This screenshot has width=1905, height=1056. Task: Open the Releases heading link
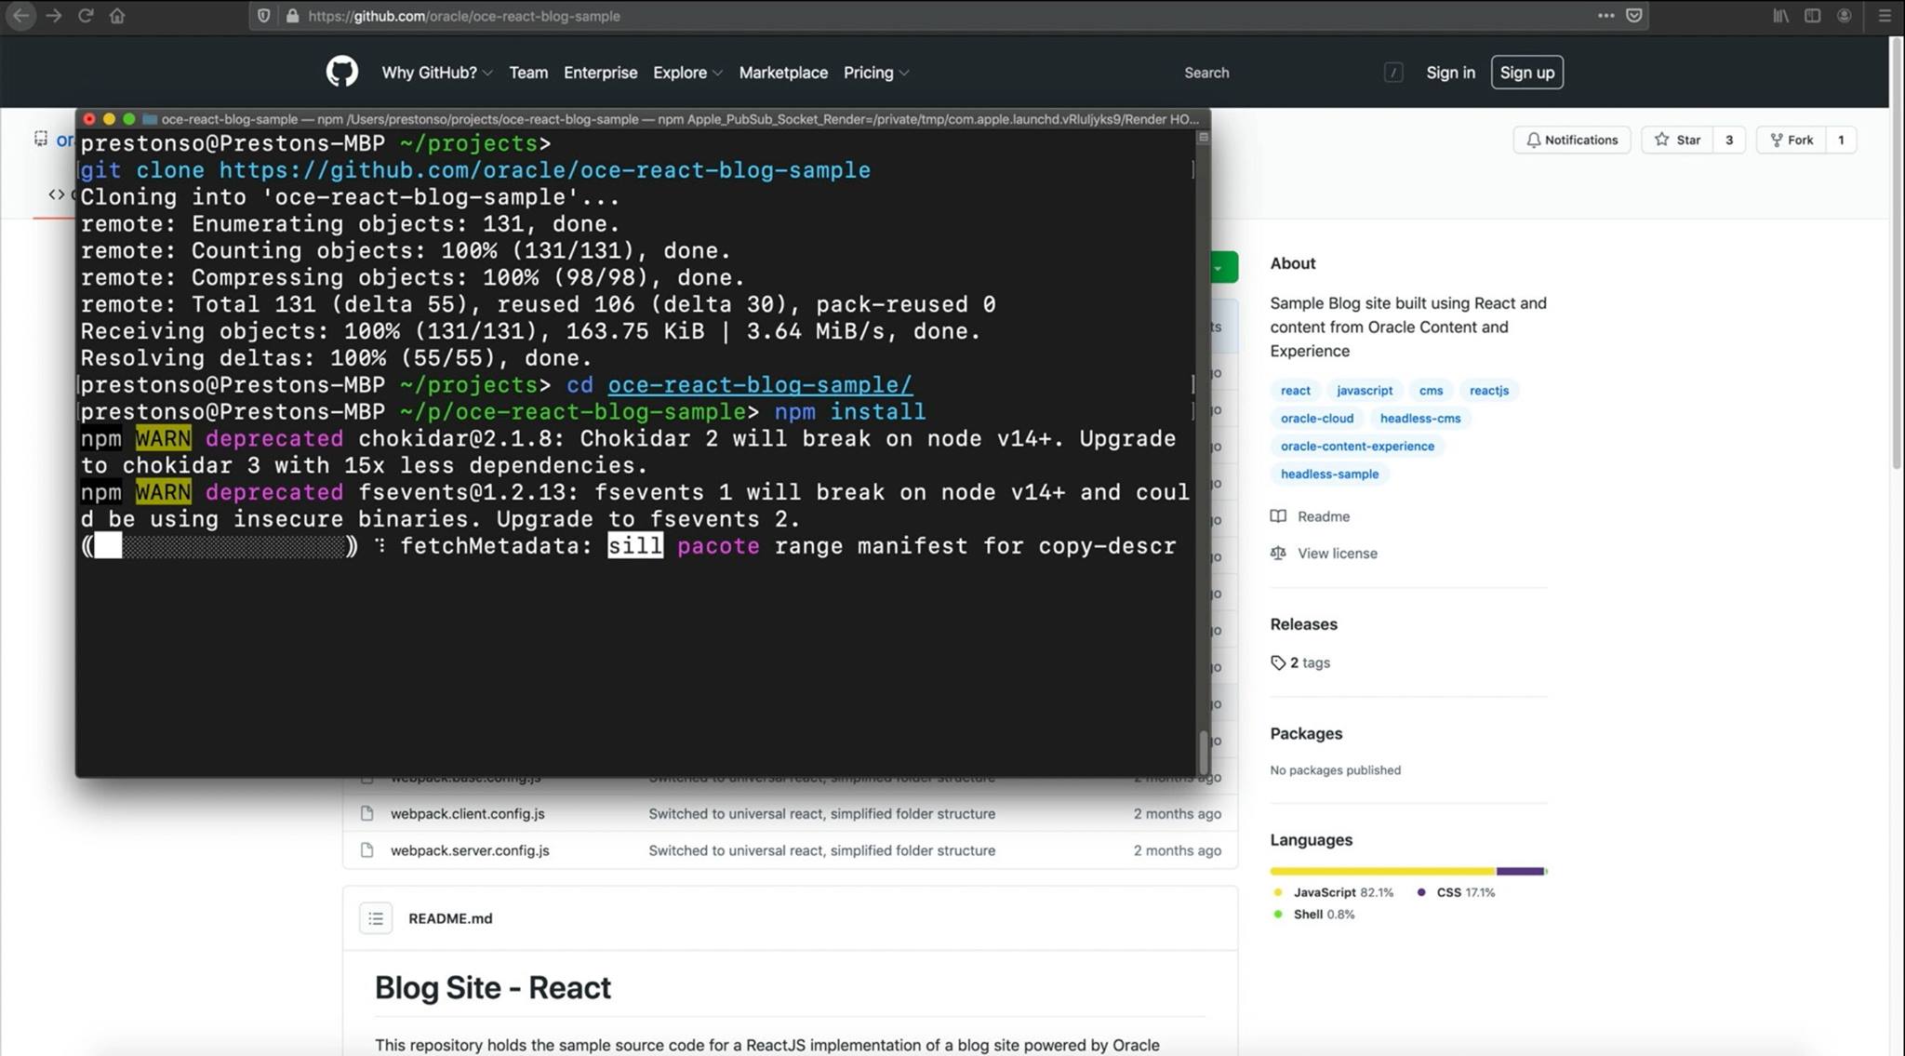(1303, 624)
